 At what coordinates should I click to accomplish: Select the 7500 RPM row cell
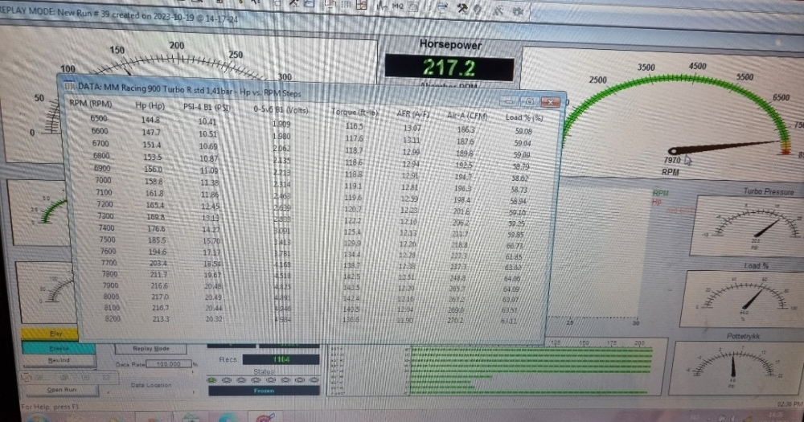tap(107, 240)
